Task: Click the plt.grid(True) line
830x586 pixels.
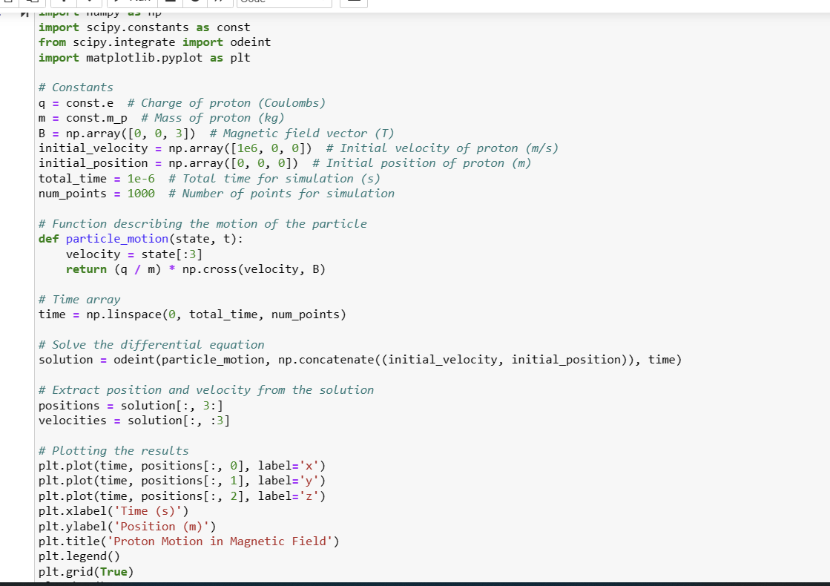Action: tap(85, 571)
